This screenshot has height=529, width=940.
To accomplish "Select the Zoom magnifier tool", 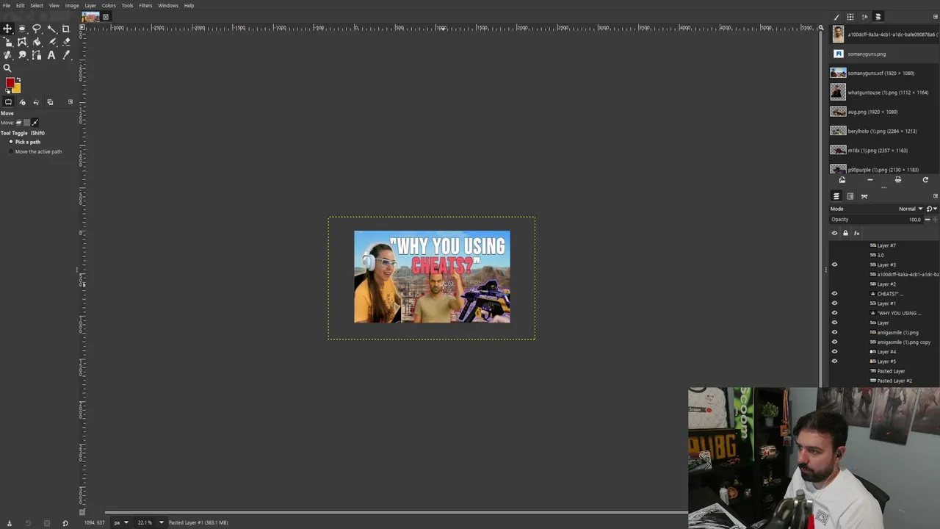I will [7, 68].
